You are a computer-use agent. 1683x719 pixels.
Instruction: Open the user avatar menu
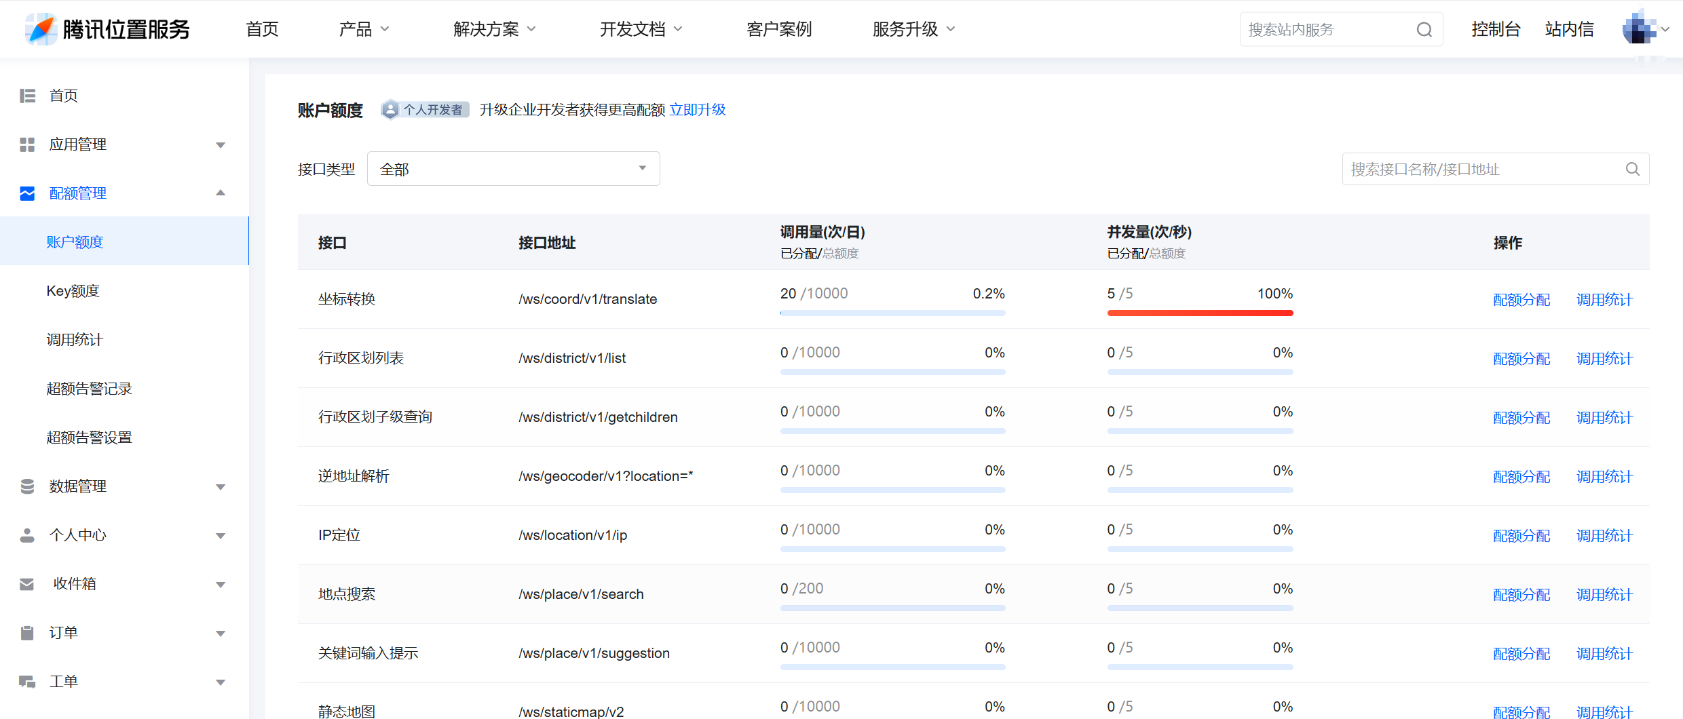pos(1645,29)
